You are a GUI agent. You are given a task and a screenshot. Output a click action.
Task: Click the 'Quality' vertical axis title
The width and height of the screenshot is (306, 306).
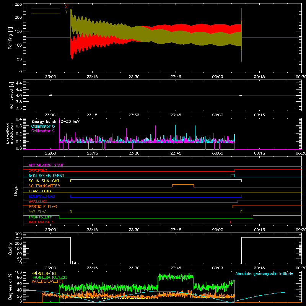pyautogui.click(x=10, y=248)
